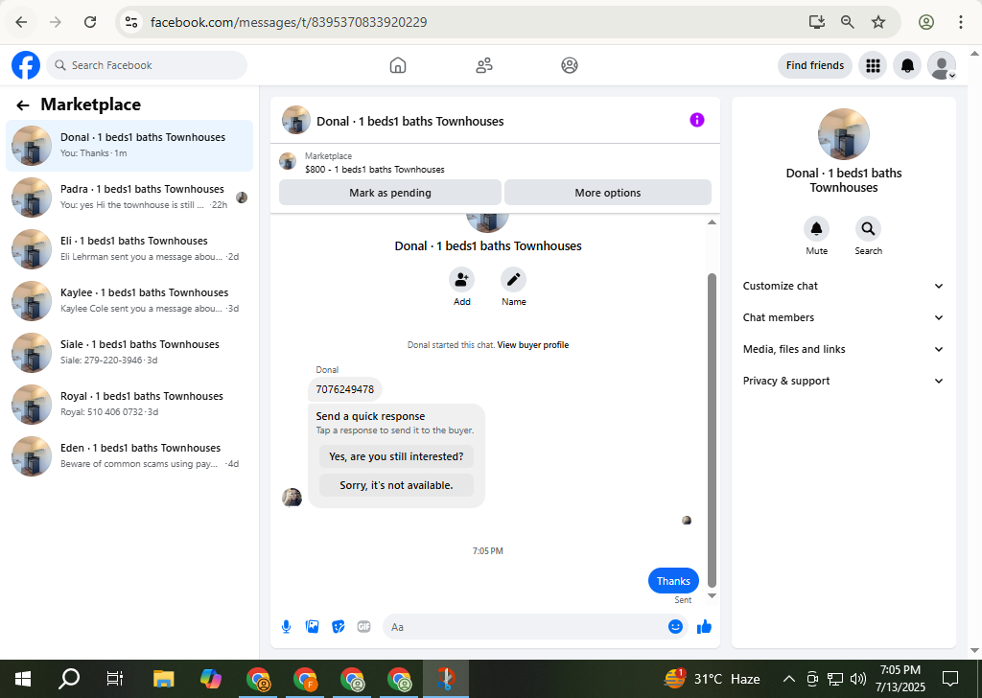Open Windows taskbar search

[x=69, y=679]
